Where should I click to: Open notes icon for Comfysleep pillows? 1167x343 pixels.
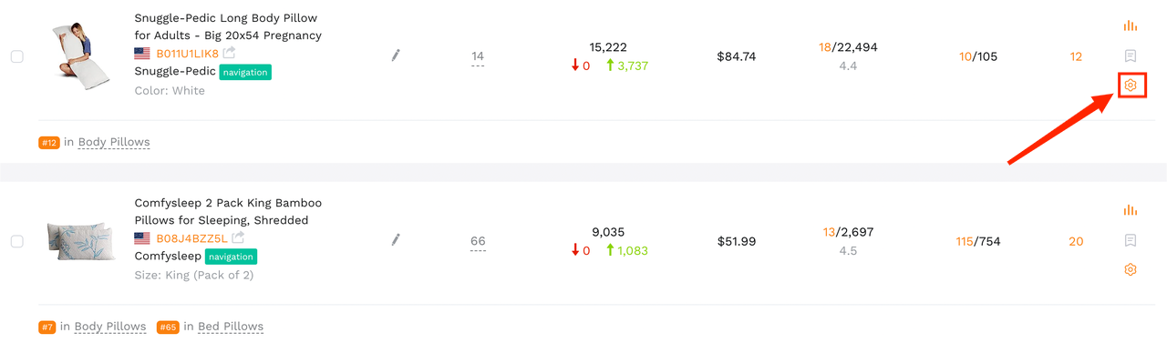click(x=1131, y=240)
